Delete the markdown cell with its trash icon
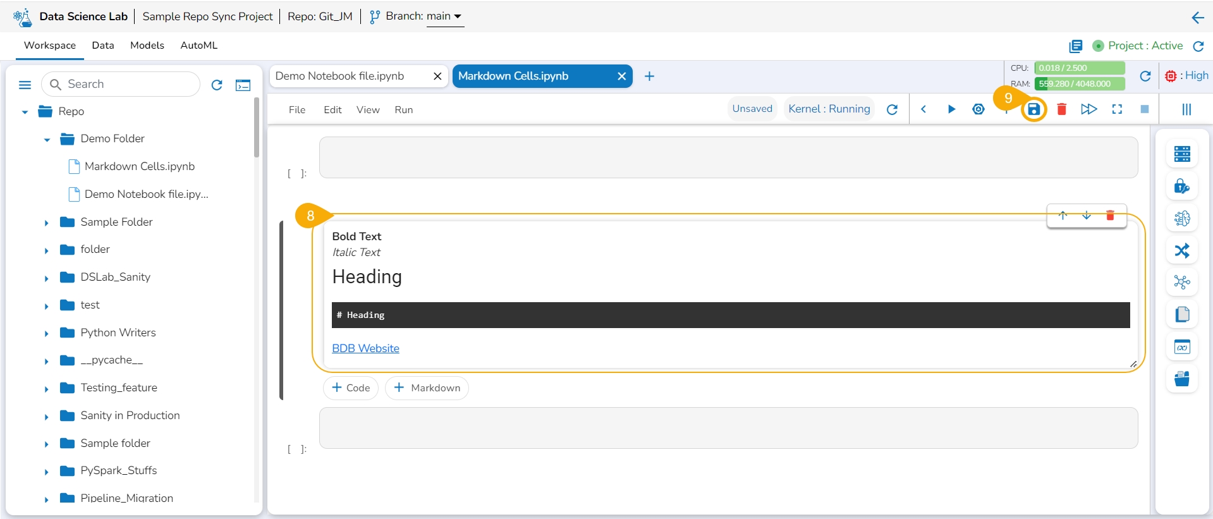 click(x=1110, y=216)
